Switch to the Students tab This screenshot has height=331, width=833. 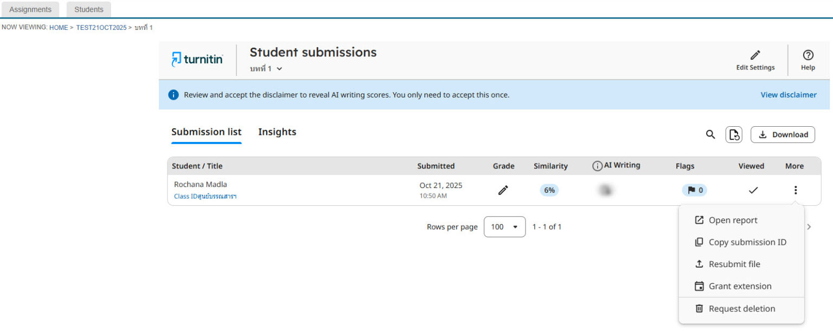point(88,9)
